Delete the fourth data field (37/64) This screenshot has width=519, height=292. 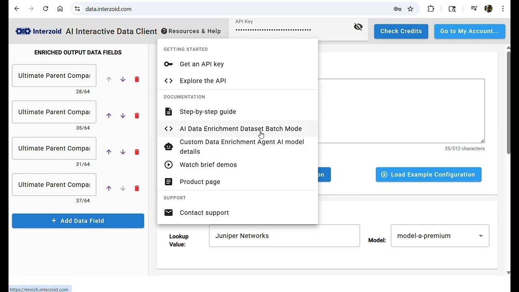137,188
